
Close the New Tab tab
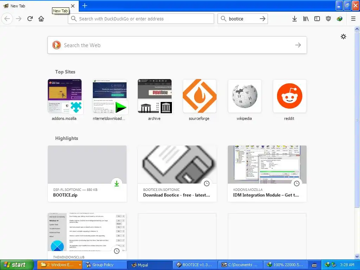click(73, 6)
